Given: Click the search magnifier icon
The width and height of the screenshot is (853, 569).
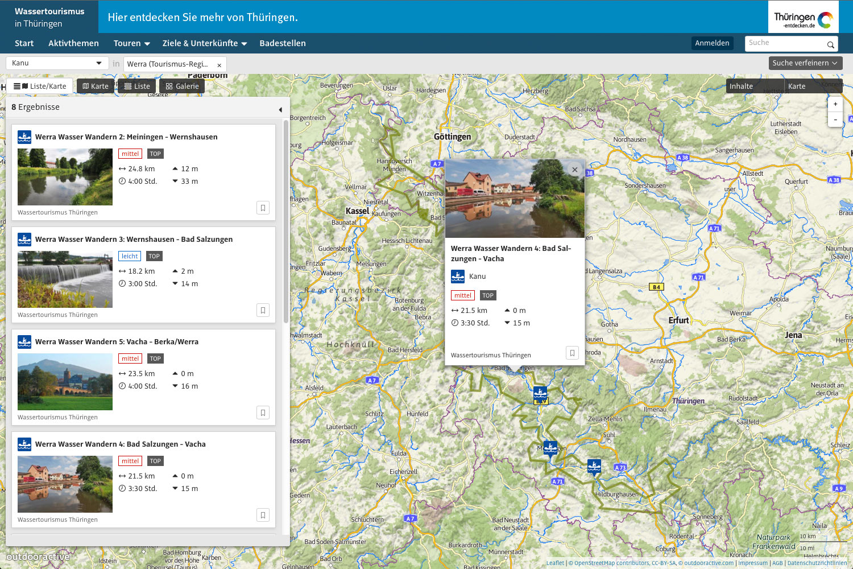Looking at the screenshot, I should (x=830, y=44).
